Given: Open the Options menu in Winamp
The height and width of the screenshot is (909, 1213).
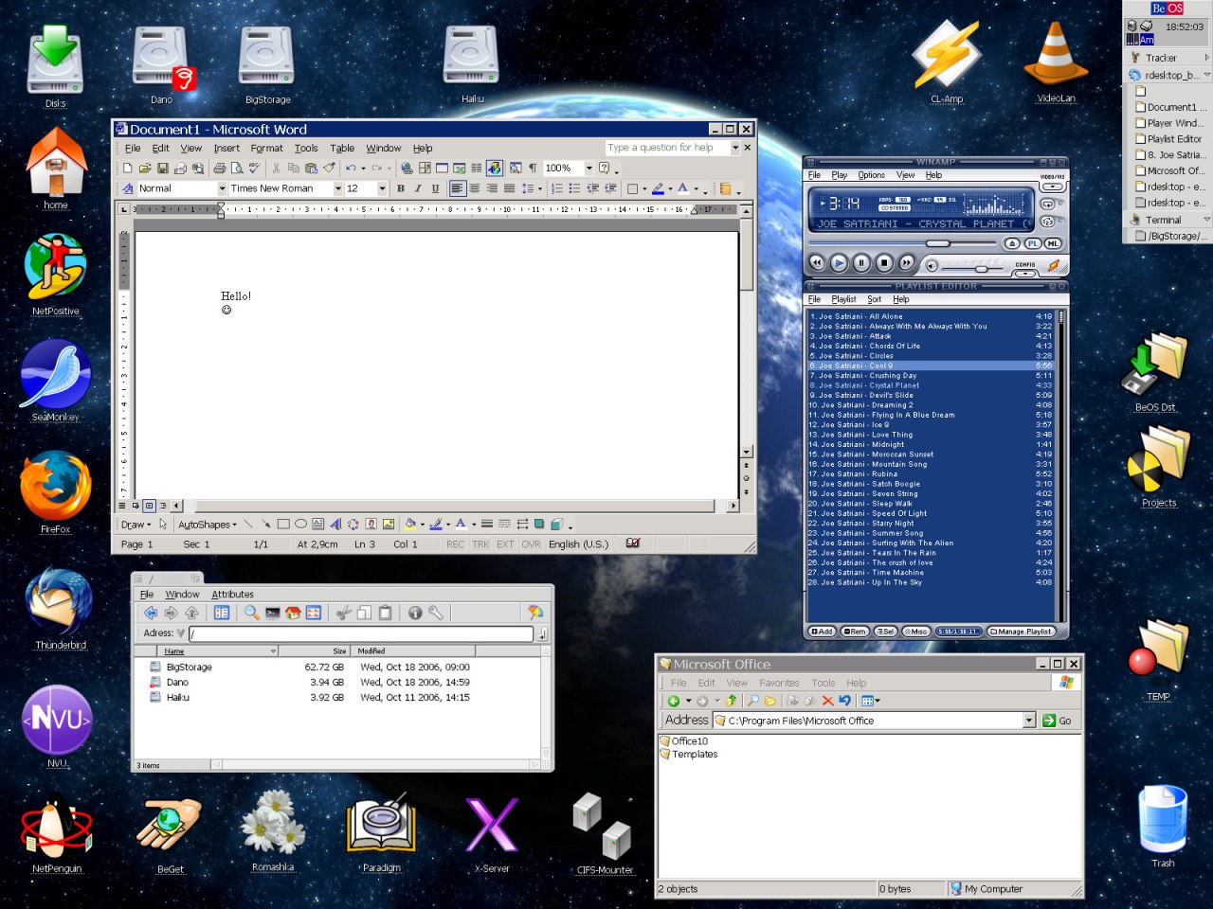Looking at the screenshot, I should coord(871,175).
